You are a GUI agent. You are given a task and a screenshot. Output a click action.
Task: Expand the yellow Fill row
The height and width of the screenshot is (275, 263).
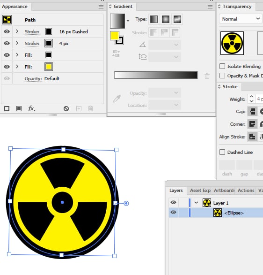[17, 67]
